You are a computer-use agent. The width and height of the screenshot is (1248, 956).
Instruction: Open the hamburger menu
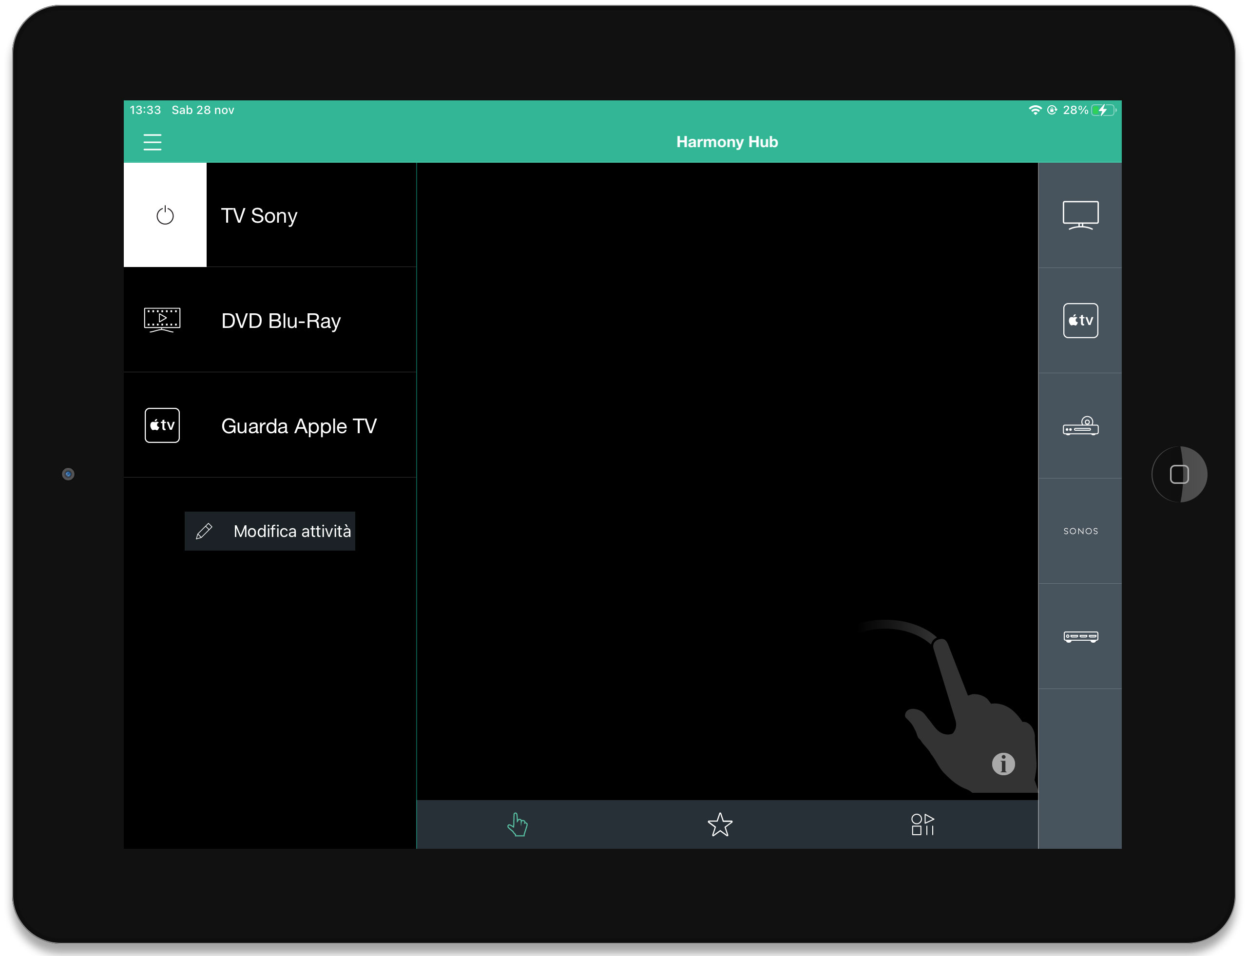(153, 142)
